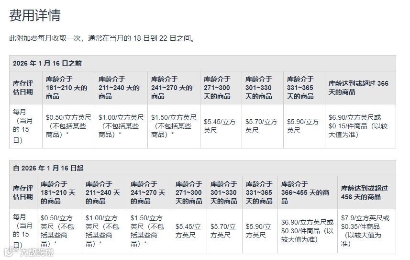
Task: Click 库龄介于 366~455 天的商品 header
Action: (x=308, y=192)
